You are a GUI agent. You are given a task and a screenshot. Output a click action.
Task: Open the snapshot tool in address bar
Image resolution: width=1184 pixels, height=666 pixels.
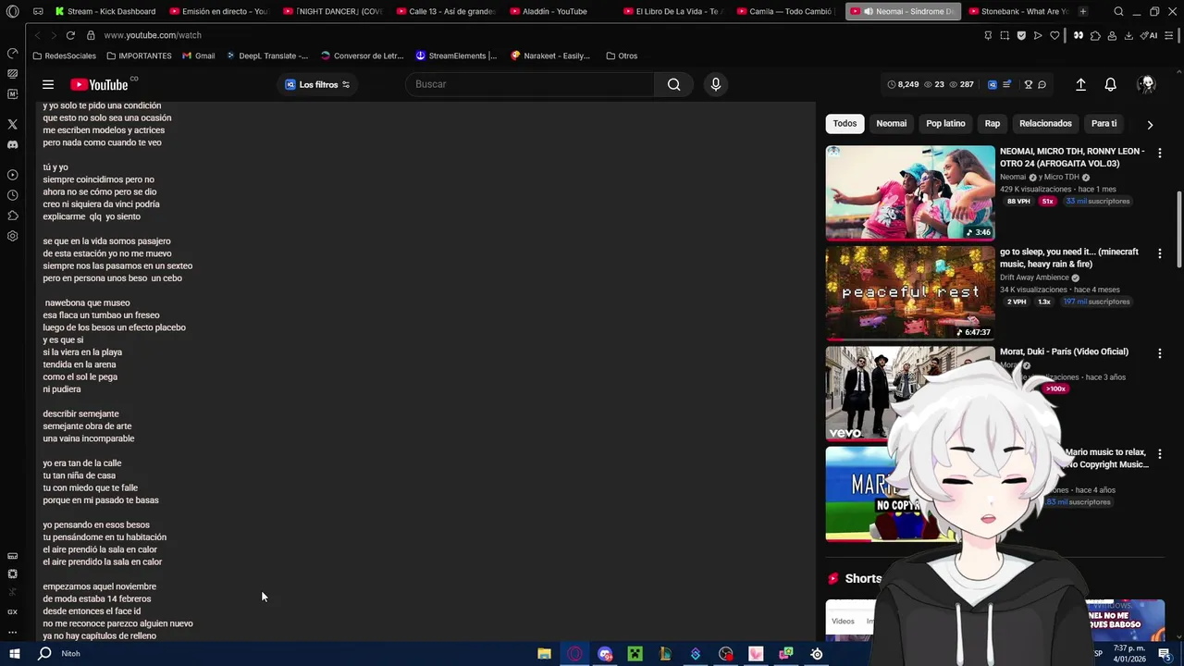(1005, 35)
